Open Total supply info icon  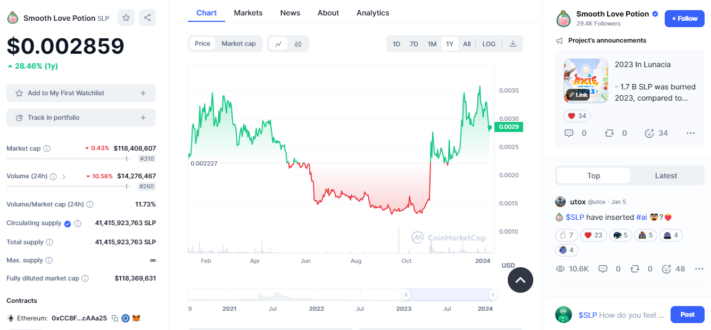49,242
